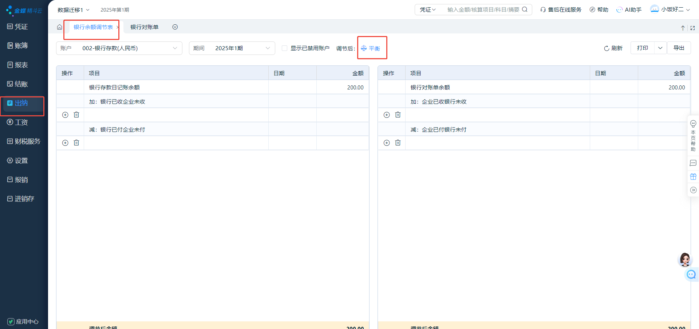This screenshot has height=329, width=699.
Task: Click the top search input field
Action: tap(483, 10)
